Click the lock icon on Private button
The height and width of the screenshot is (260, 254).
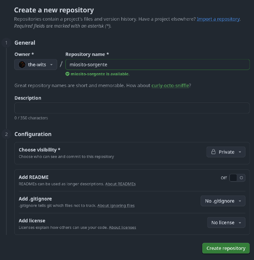(214, 152)
